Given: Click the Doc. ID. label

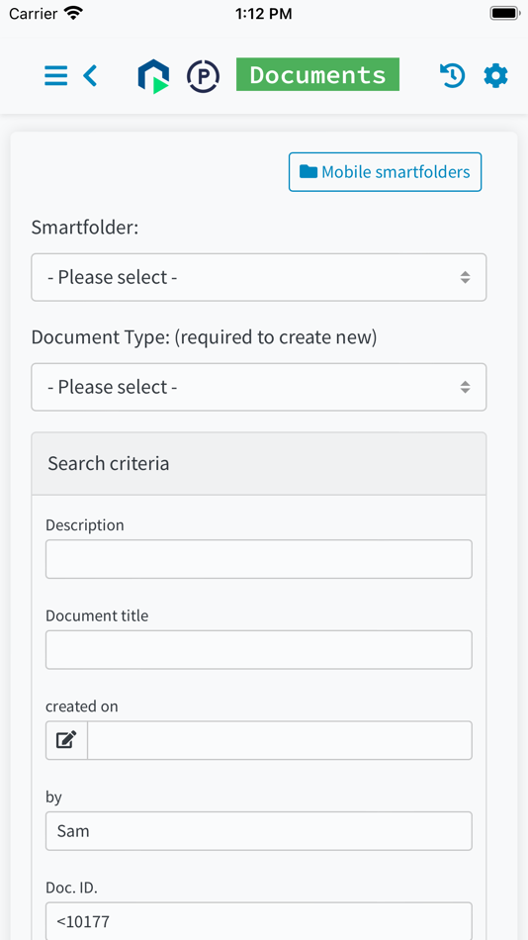Looking at the screenshot, I should [x=71, y=888].
